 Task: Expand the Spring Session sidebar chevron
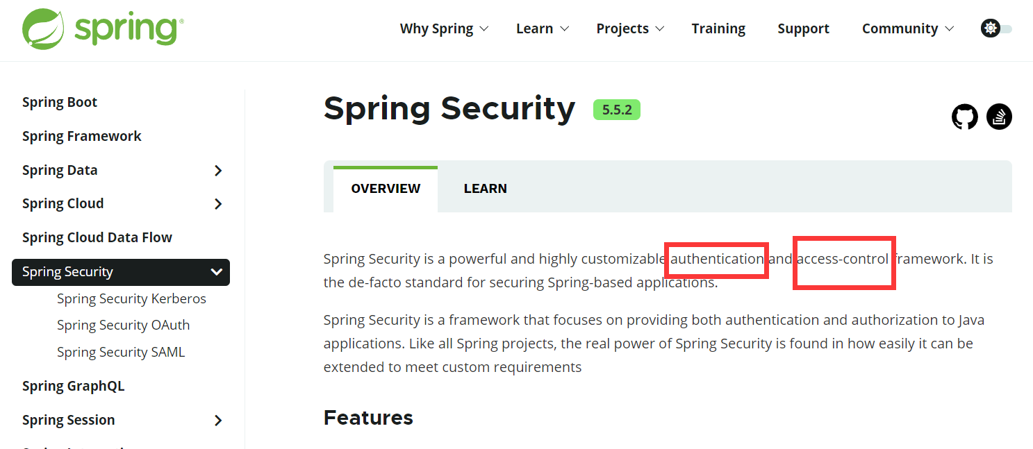point(218,420)
